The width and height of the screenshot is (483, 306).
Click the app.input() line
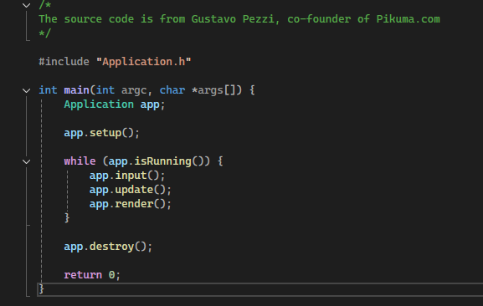(127, 176)
